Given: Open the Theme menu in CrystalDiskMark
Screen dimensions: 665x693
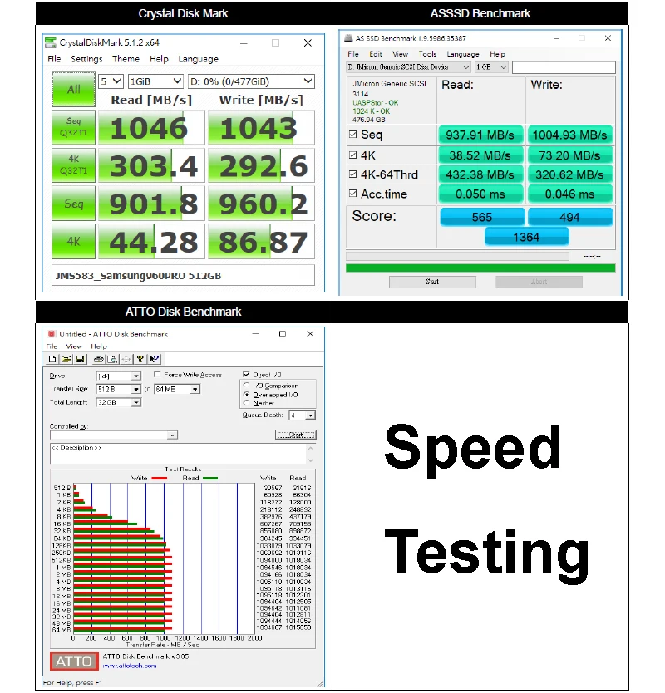Looking at the screenshot, I should pos(126,59).
